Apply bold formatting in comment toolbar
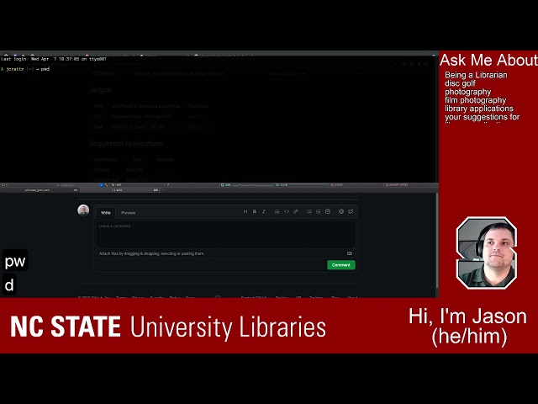This screenshot has height=404, width=538. [x=254, y=211]
